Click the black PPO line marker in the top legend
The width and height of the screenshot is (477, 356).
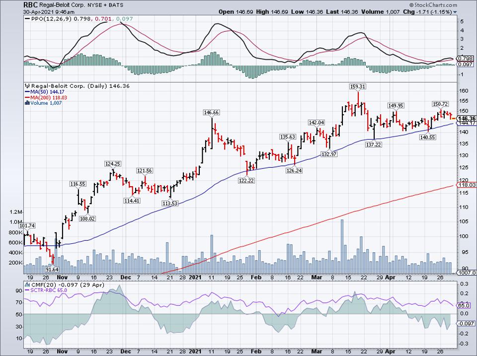tap(26, 19)
